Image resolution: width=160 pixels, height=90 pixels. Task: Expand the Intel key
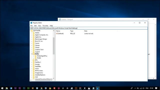point(32,77)
